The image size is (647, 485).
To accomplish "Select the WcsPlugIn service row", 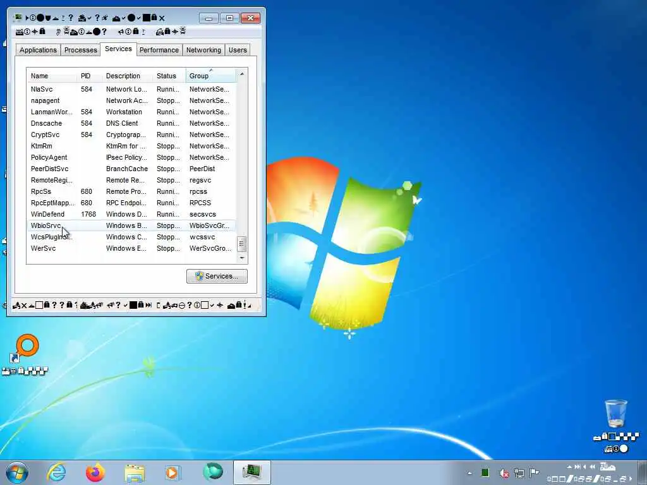I will 131,237.
